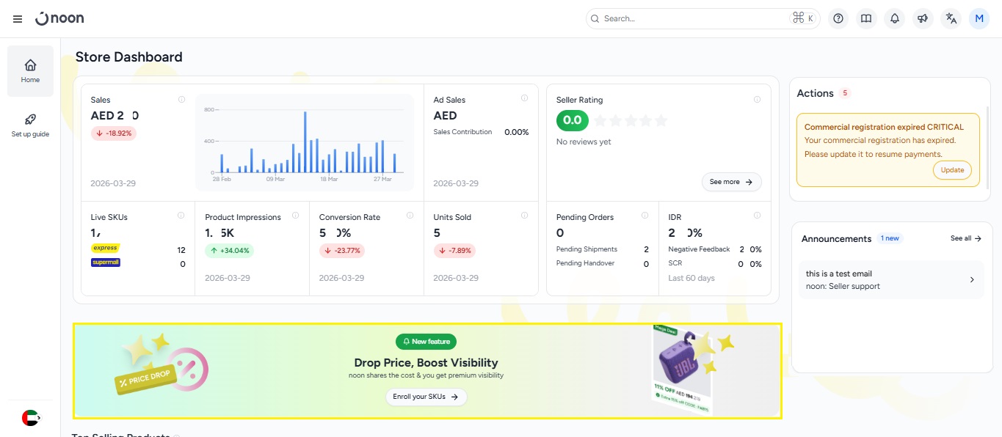Click the Seller Rating info icon
The width and height of the screenshot is (1002, 437).
point(757,99)
